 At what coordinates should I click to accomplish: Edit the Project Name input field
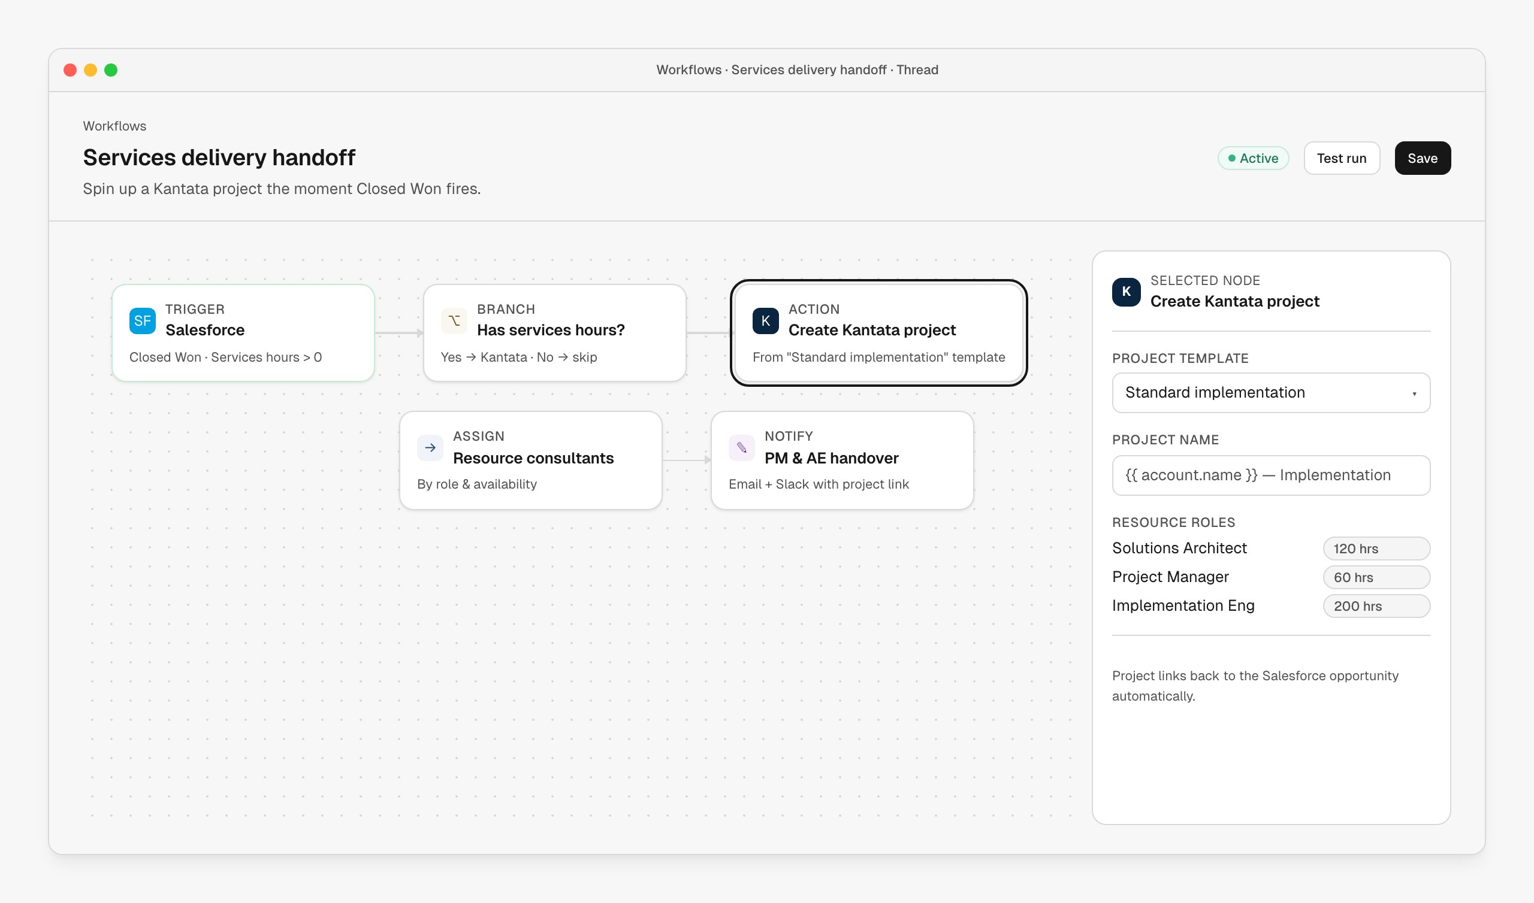(x=1271, y=475)
